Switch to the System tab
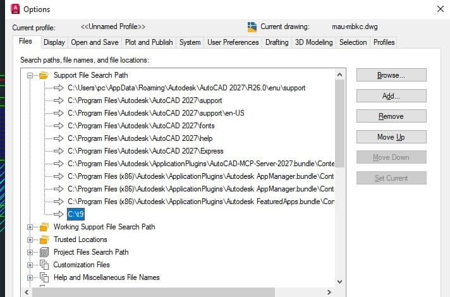 pos(190,42)
